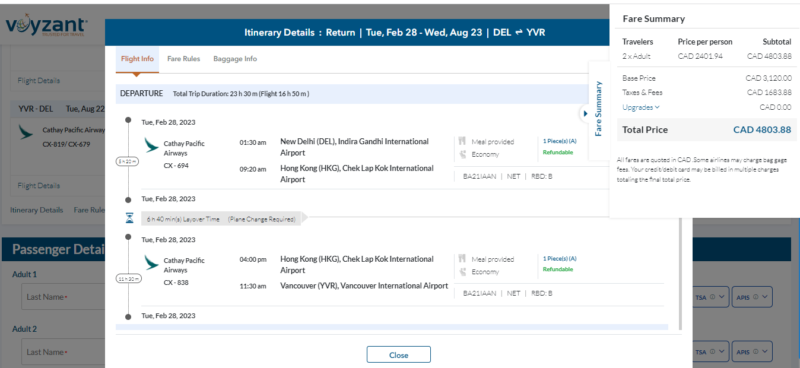Select the Flight Info tab
Viewport: 800px width, 368px height.
click(137, 59)
